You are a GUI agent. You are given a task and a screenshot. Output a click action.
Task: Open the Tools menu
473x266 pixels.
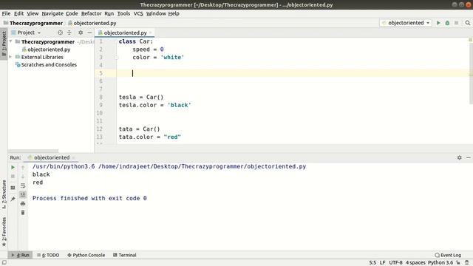[x=123, y=13]
